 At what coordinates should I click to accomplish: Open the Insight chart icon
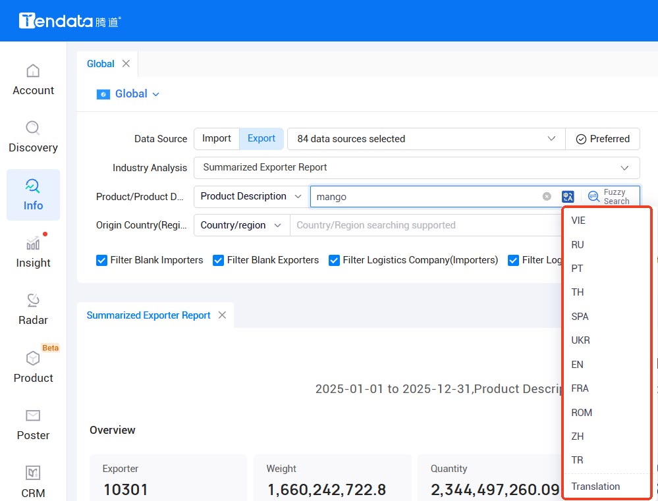click(x=33, y=244)
